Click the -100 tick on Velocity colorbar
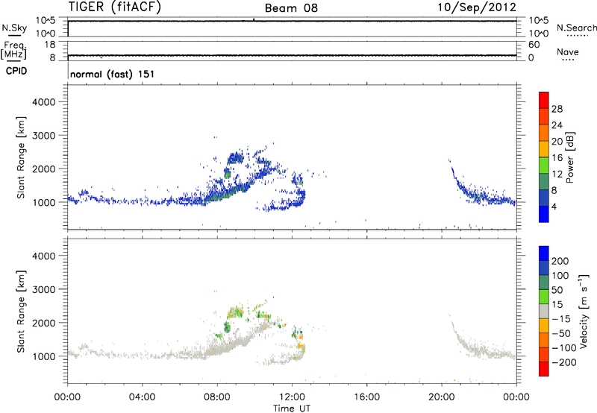The image size is (597, 413). pos(564,348)
